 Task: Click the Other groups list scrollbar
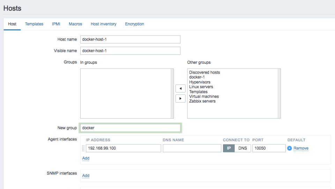click(x=279, y=93)
